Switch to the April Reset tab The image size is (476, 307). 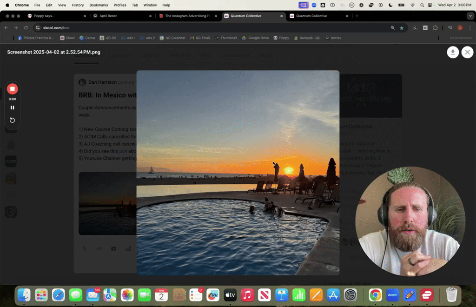[122, 16]
